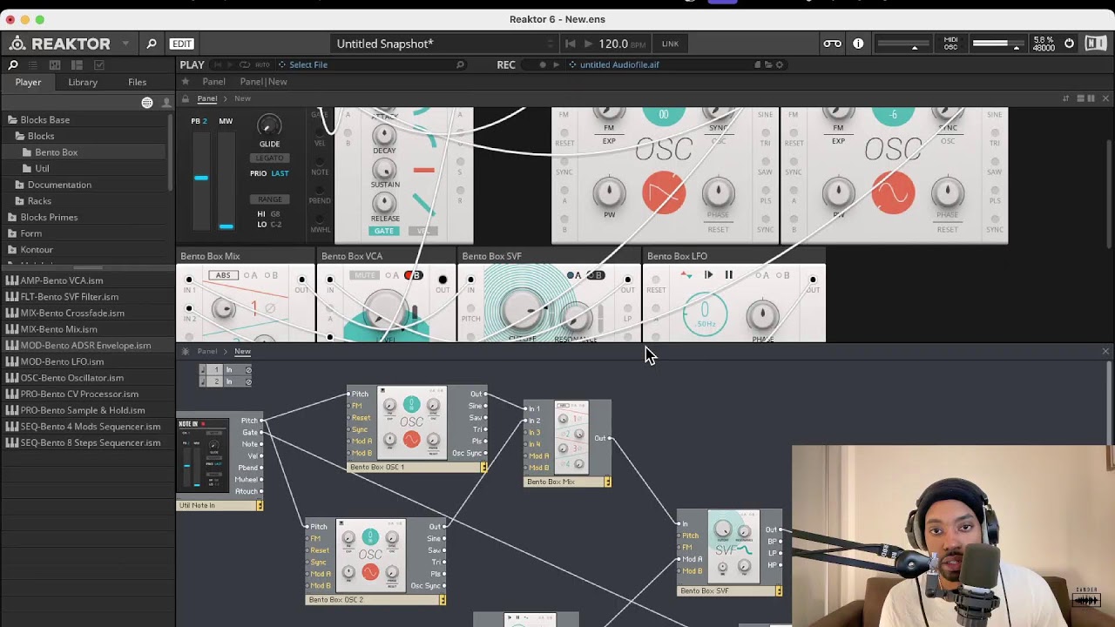Screen dimensions: 1115x627
Task: Open the recorder settings gear icon
Action: [x=779, y=64]
